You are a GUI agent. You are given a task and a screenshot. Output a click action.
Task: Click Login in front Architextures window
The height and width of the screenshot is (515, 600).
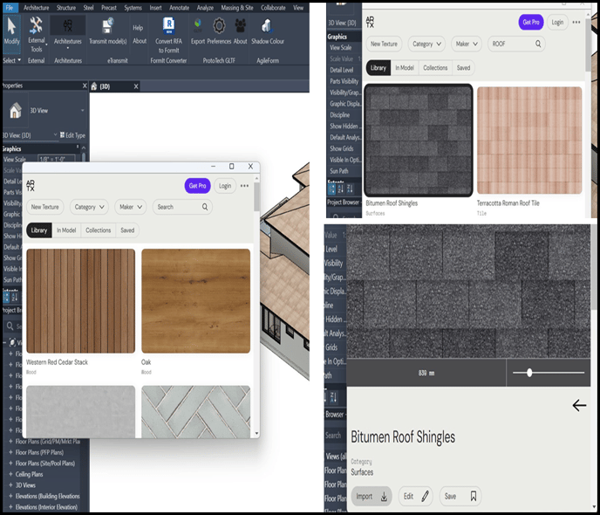tap(225, 186)
